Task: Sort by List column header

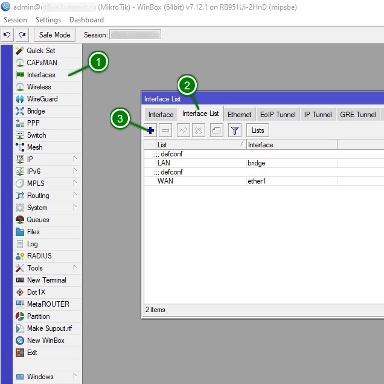Action: 201,145
